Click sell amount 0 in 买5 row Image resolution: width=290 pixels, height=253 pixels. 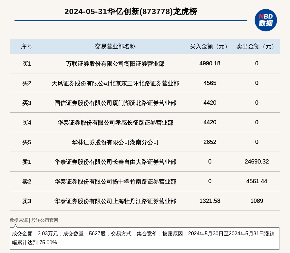[x=257, y=142]
